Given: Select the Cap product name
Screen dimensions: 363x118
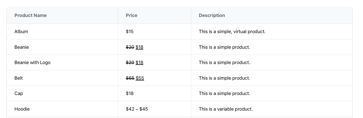Looking at the screenshot, I should click(x=19, y=93).
